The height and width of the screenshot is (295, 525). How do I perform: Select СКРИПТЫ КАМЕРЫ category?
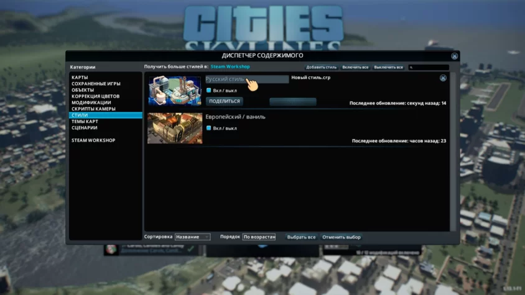(x=93, y=109)
